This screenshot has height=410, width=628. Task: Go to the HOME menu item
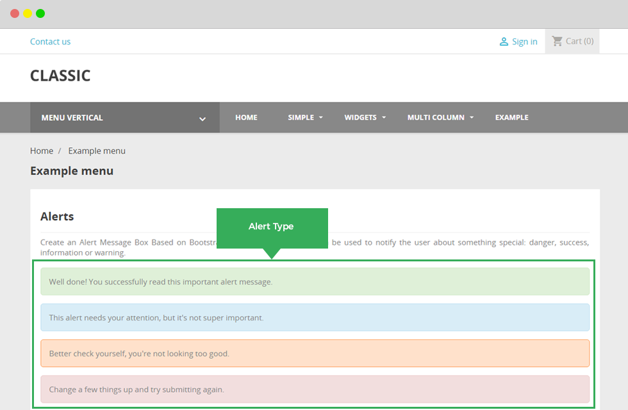click(246, 118)
